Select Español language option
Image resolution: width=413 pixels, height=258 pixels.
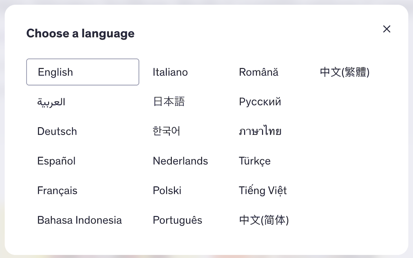pos(56,160)
